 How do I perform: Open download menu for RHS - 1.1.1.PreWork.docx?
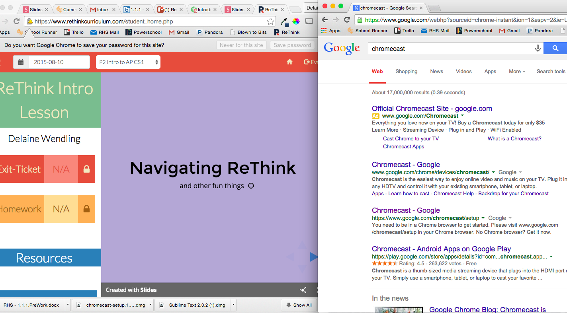tap(68, 305)
